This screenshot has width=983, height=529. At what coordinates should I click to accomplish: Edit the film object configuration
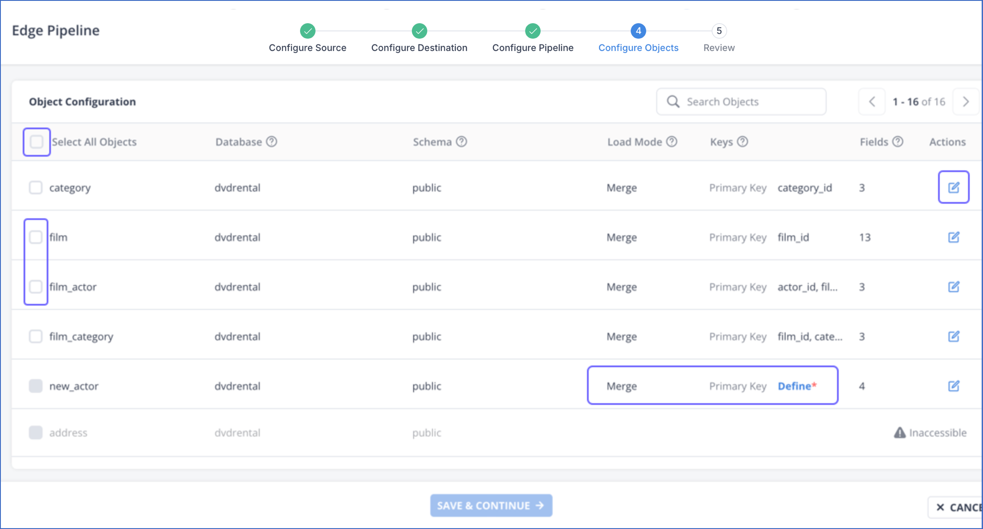click(954, 237)
